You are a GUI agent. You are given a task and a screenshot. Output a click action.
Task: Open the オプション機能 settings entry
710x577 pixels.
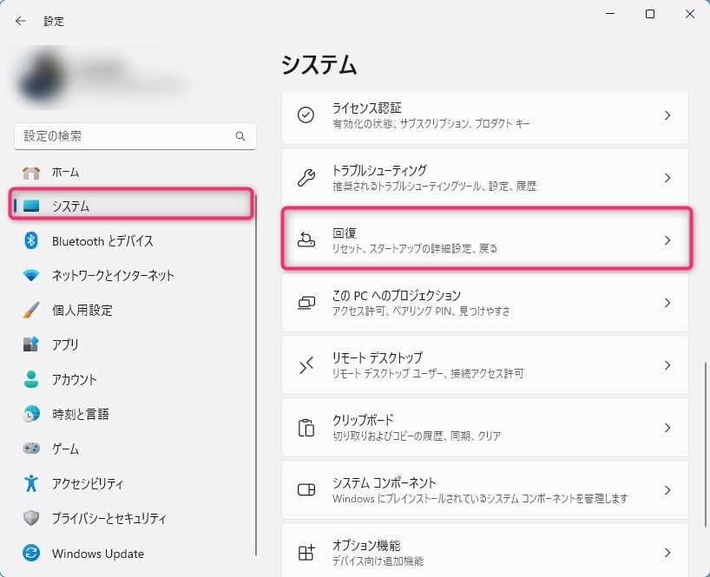[x=484, y=550]
